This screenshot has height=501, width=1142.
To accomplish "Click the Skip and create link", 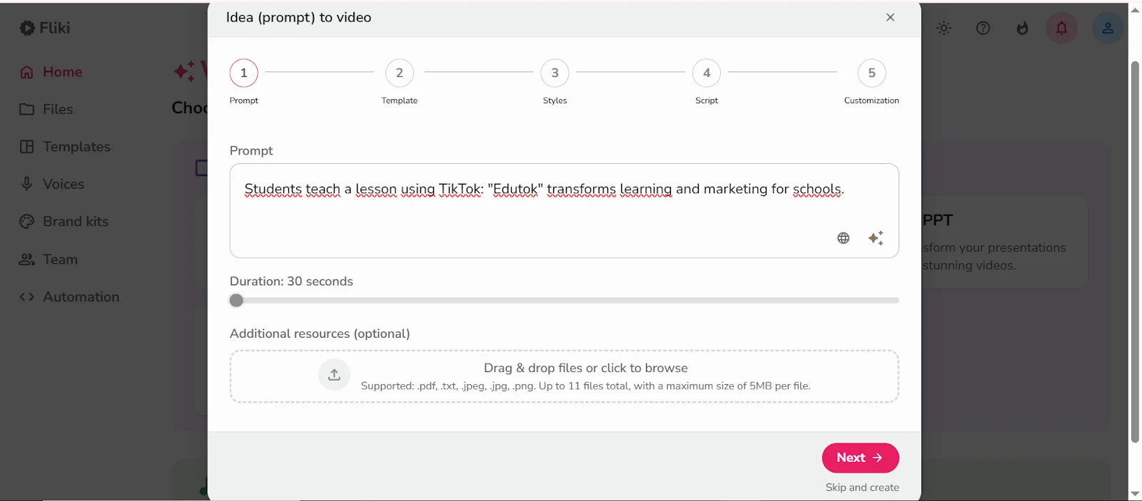I will 862,487.
